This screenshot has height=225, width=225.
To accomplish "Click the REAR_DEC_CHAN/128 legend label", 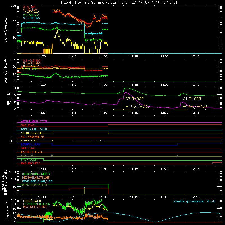I will 37,181.
